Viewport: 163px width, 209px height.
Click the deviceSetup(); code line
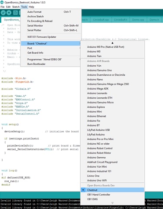pyautogui.click(x=14, y=131)
